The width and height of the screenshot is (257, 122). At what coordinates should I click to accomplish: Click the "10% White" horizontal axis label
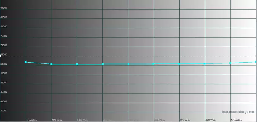click(31, 120)
